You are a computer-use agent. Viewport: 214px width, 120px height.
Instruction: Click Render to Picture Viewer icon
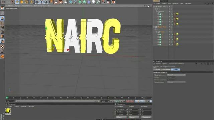click(x=61, y=2)
